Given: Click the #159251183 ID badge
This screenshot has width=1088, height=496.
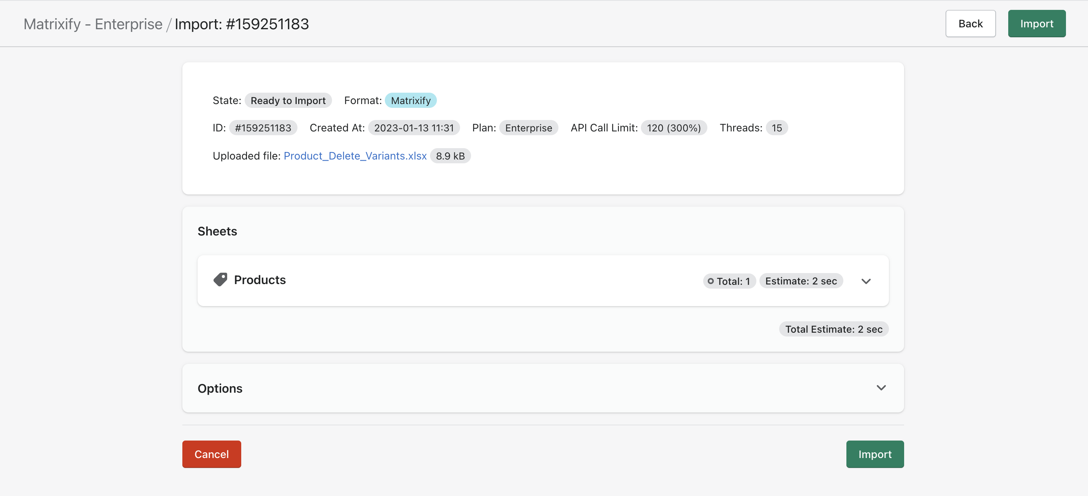Looking at the screenshot, I should point(263,128).
